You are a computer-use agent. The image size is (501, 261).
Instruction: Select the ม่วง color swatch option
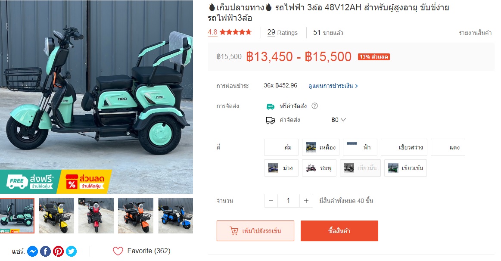(281, 168)
